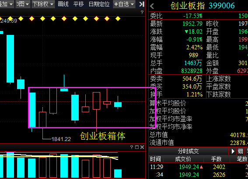This screenshot has height=179, width=248.
Task: Click the 成交价 column header
Action: [x=183, y=159]
